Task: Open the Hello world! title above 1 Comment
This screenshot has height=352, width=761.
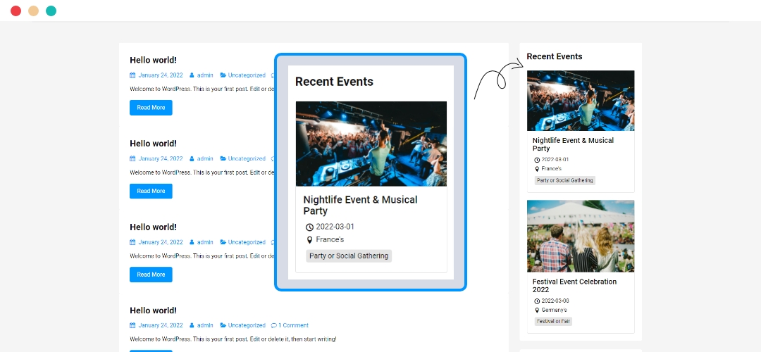Action: [153, 310]
